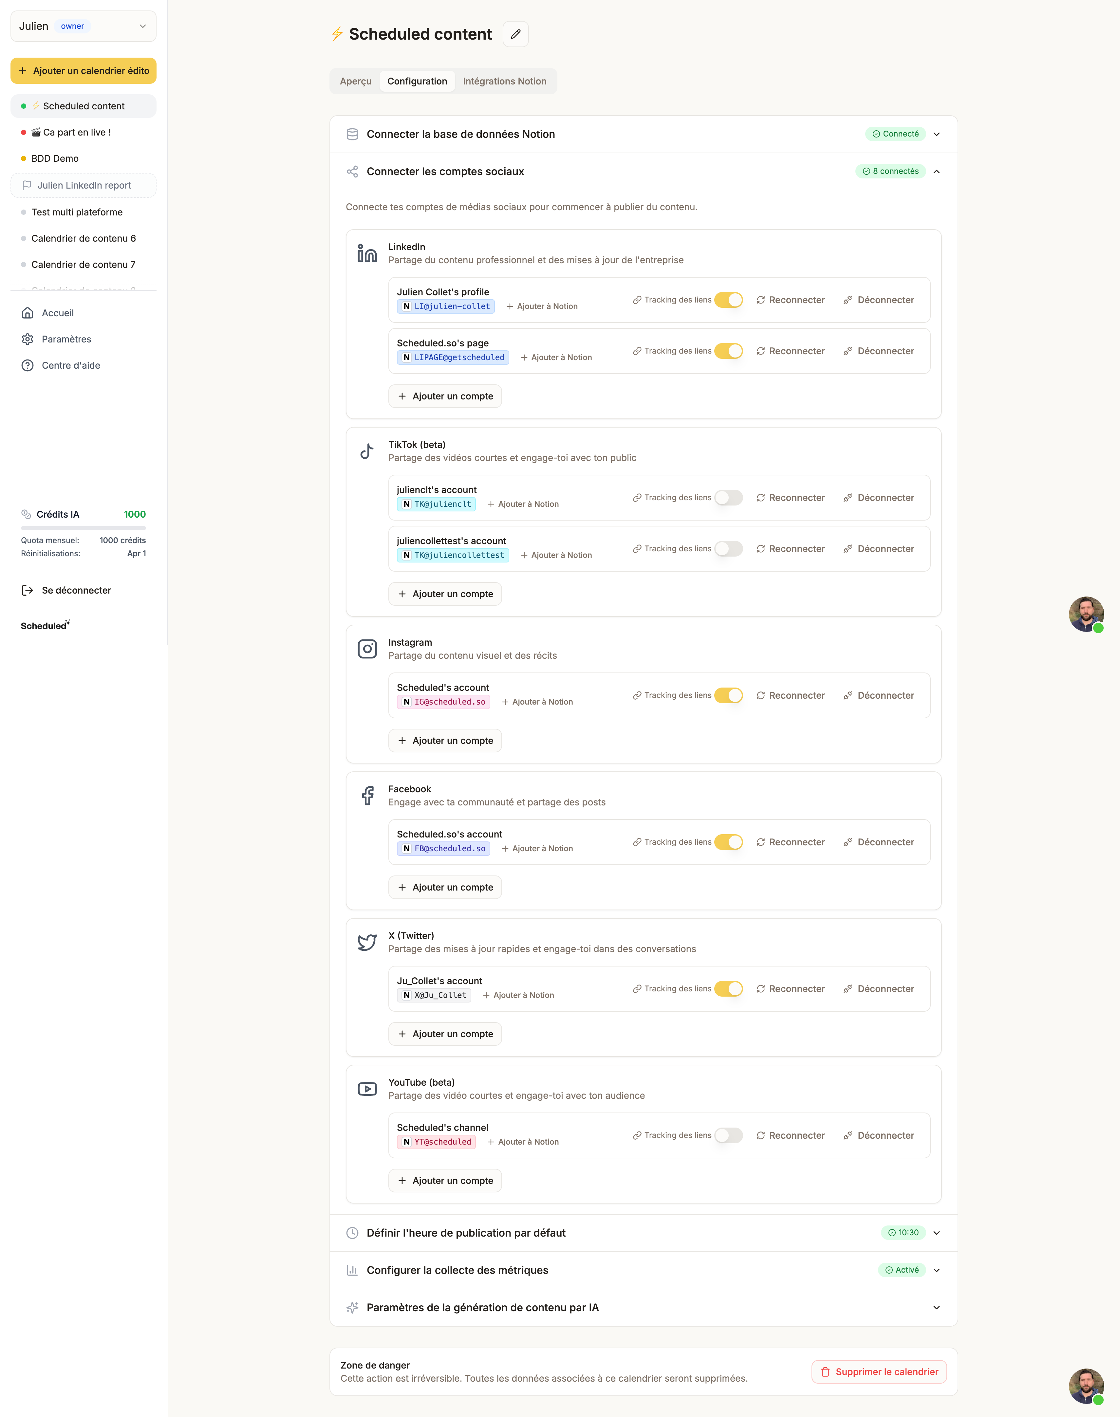Disable link tracking for Julien Collet's profile

(729, 300)
